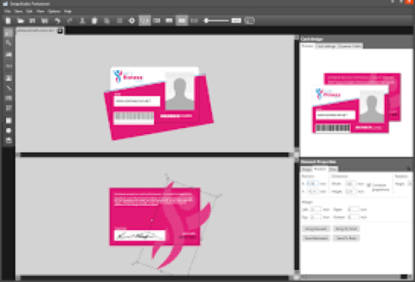Open the Options menu
The width and height of the screenshot is (415, 282).
click(x=54, y=11)
